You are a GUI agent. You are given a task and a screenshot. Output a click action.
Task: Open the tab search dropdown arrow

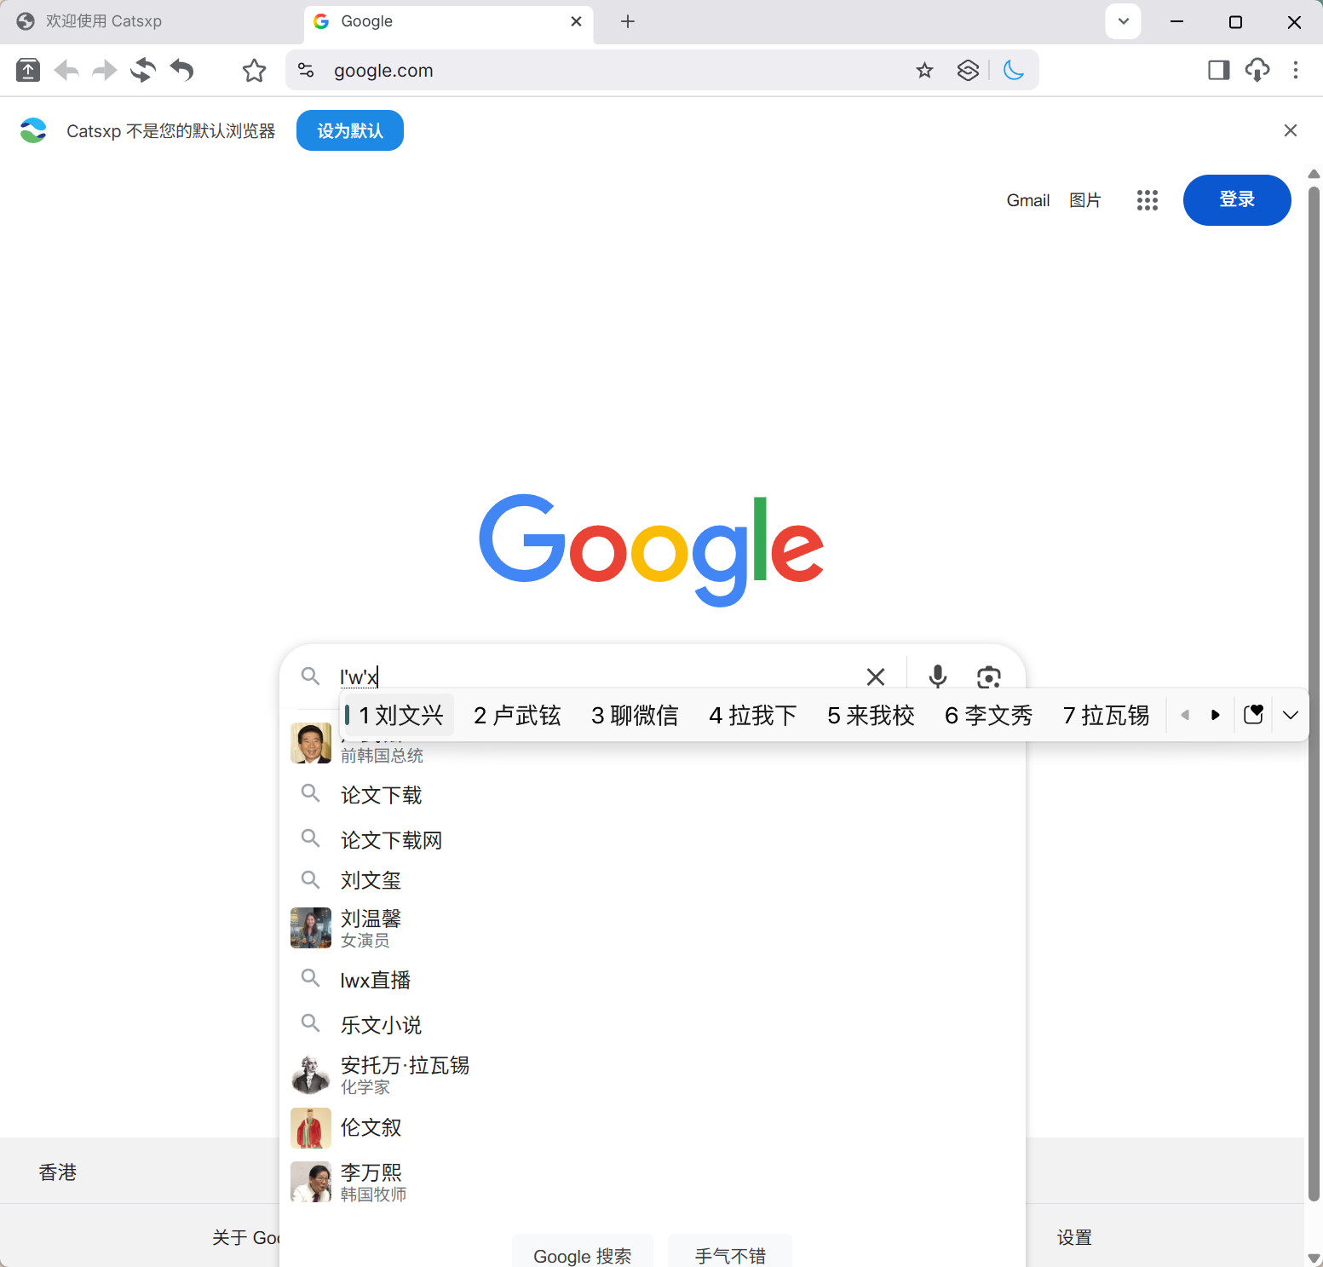pos(1124,21)
